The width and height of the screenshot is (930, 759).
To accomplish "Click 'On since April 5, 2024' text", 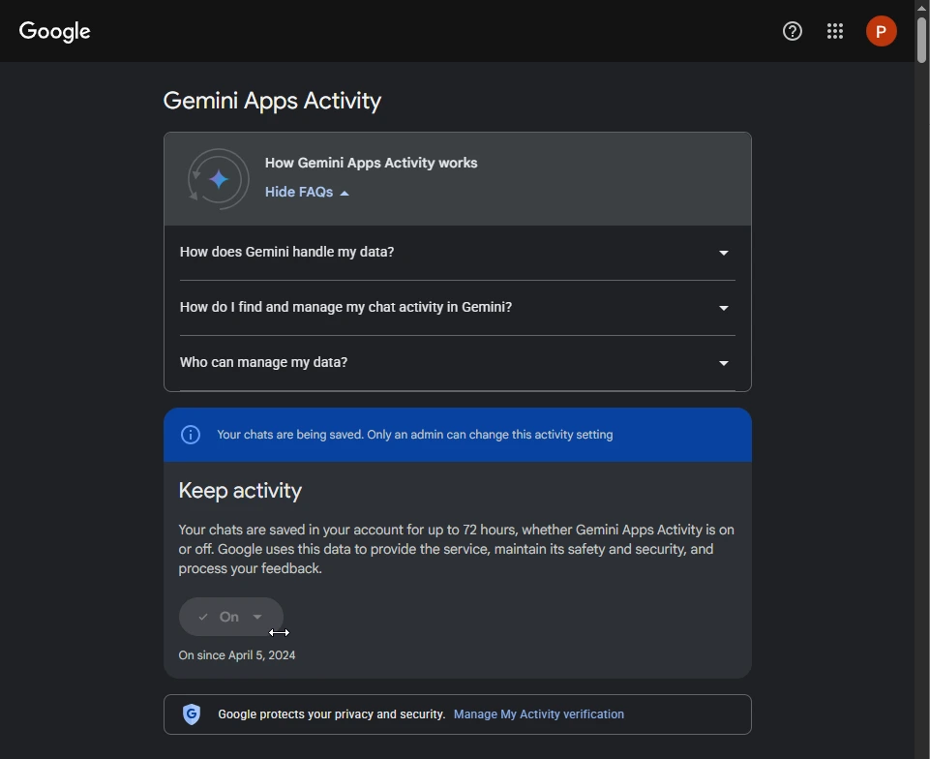I will coord(237,655).
